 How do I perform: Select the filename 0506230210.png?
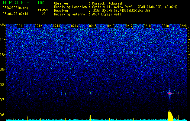click(x=15, y=8)
